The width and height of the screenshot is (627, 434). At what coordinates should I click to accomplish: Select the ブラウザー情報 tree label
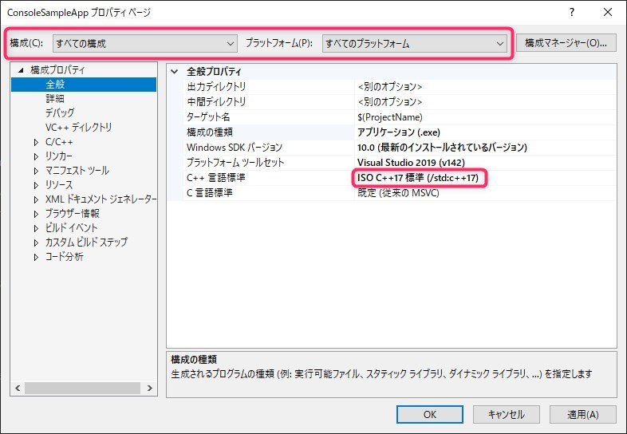point(73,213)
